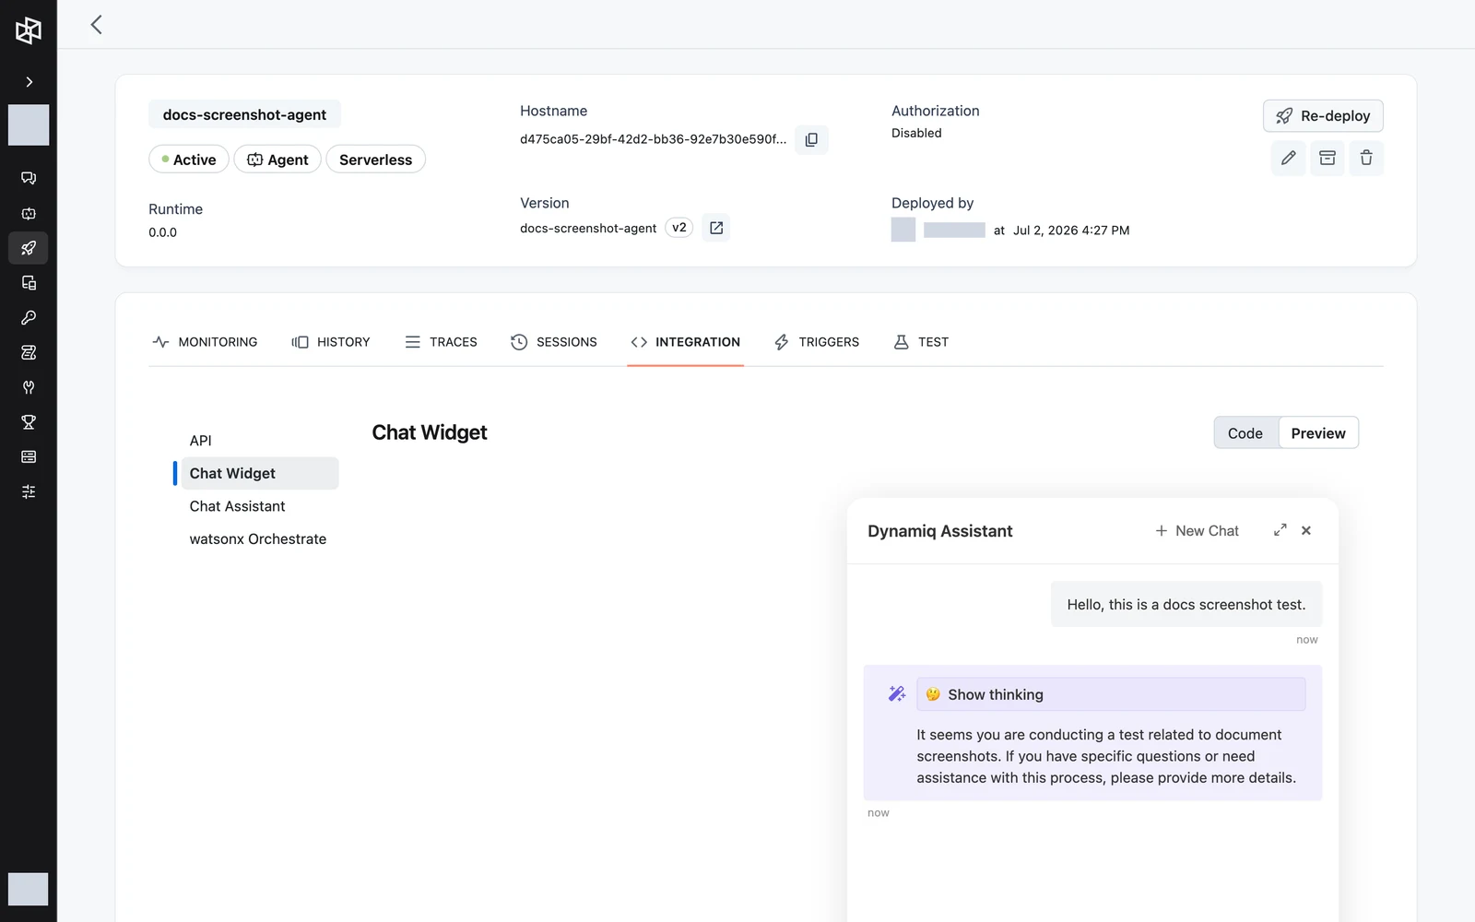The width and height of the screenshot is (1475, 922).
Task: Open the agent robot sidebar icon
Action: click(x=29, y=213)
